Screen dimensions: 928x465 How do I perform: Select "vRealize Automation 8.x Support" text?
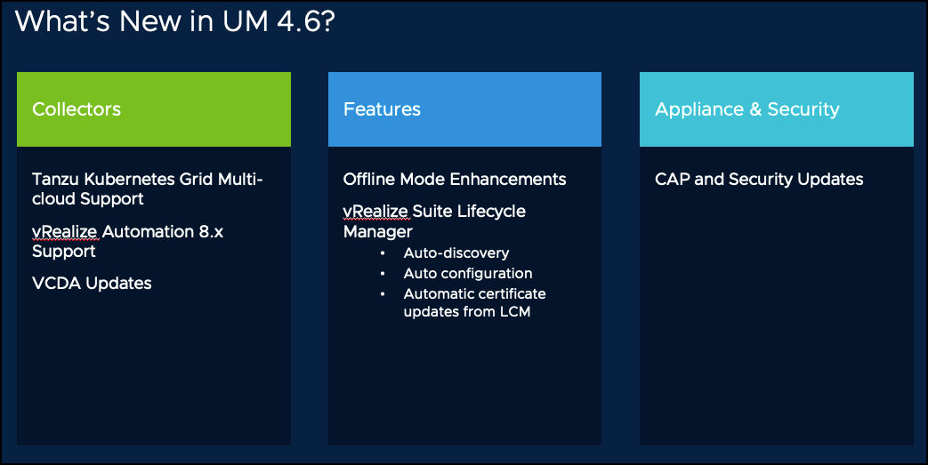128,241
